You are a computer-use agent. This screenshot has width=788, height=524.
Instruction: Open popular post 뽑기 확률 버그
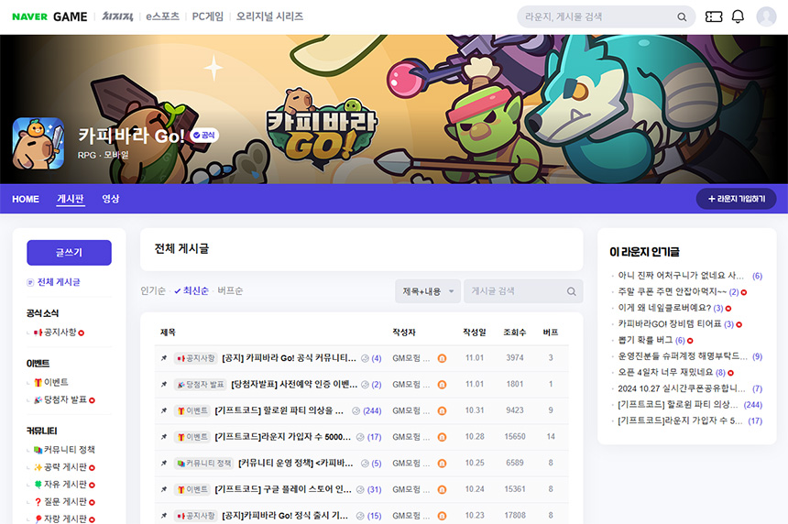pyautogui.click(x=645, y=340)
